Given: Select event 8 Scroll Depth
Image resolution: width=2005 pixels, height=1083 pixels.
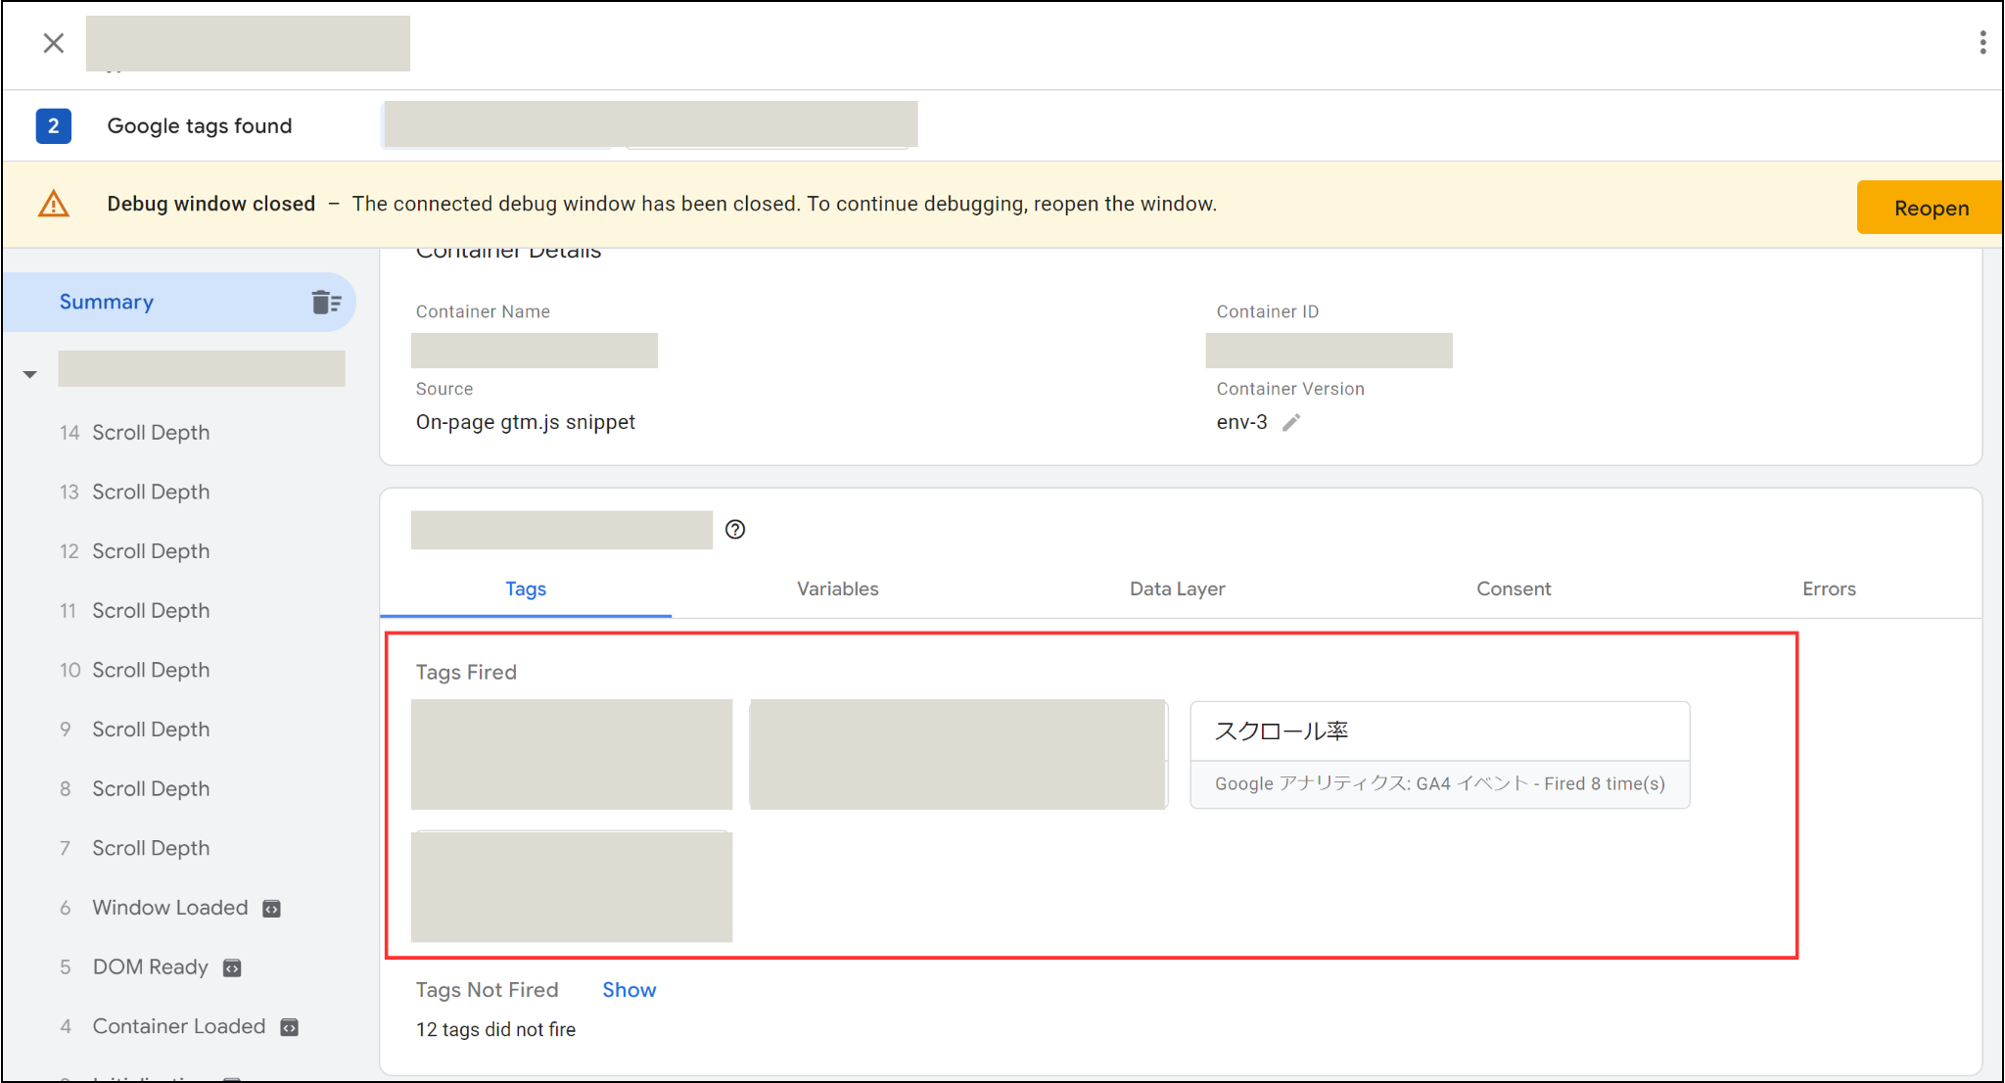Looking at the screenshot, I should (135, 788).
